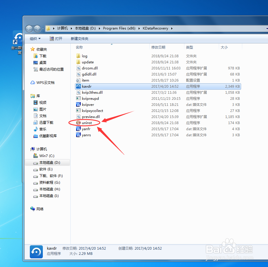Image resolution: width=268 pixels, height=267 pixels.
Task: Open the 迅雷下载 library in sidebar
Action: [46, 122]
